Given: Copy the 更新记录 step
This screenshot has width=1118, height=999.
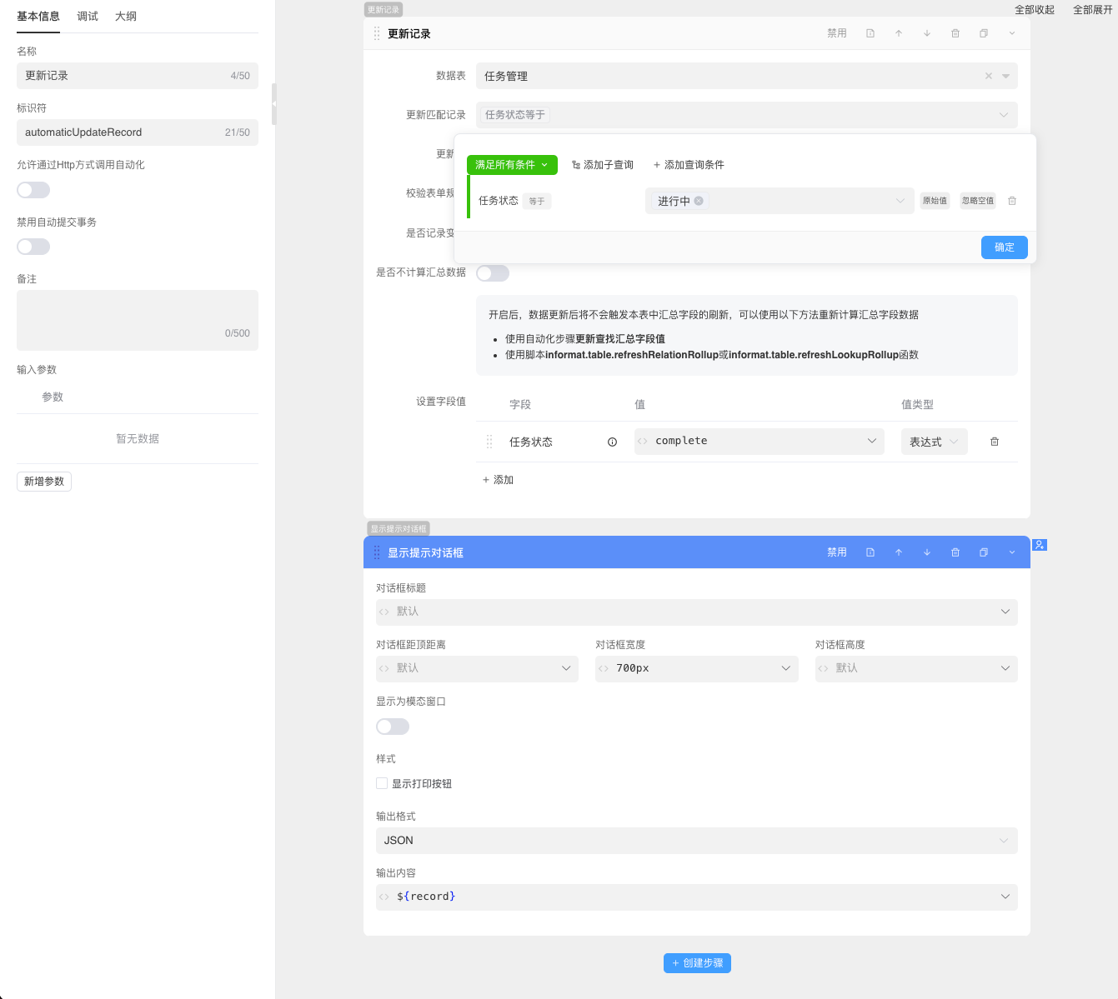Looking at the screenshot, I should point(984,33).
